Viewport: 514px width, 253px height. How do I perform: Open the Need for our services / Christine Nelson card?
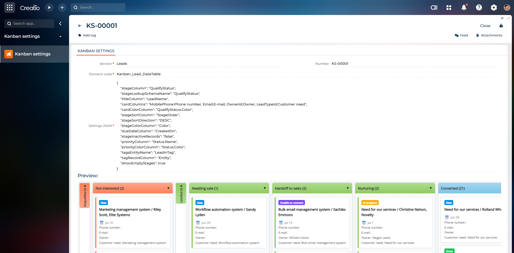click(x=395, y=222)
